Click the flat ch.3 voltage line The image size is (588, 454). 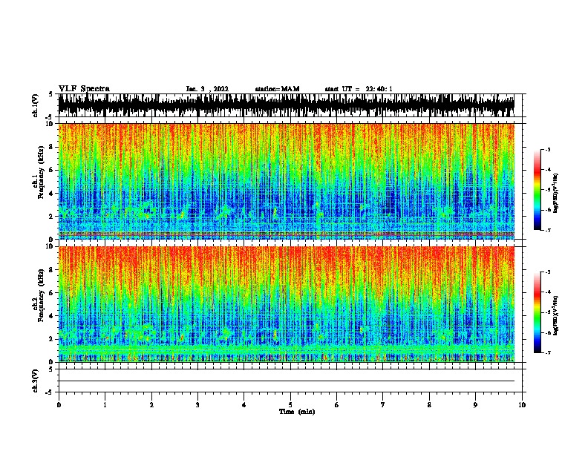pyautogui.click(x=287, y=381)
